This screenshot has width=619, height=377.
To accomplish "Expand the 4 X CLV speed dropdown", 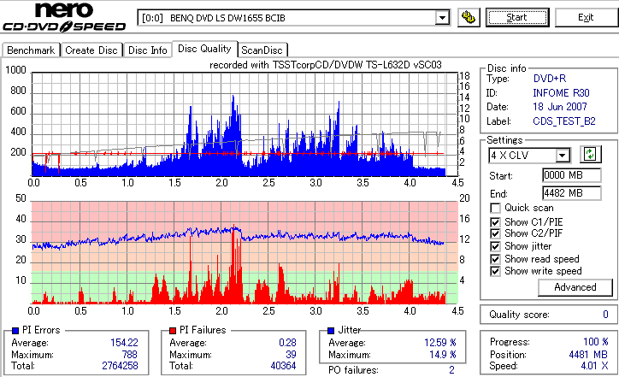I will pyautogui.click(x=563, y=156).
